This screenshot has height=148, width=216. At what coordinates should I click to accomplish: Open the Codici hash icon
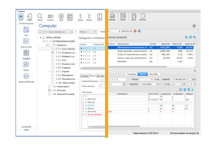tap(61, 17)
